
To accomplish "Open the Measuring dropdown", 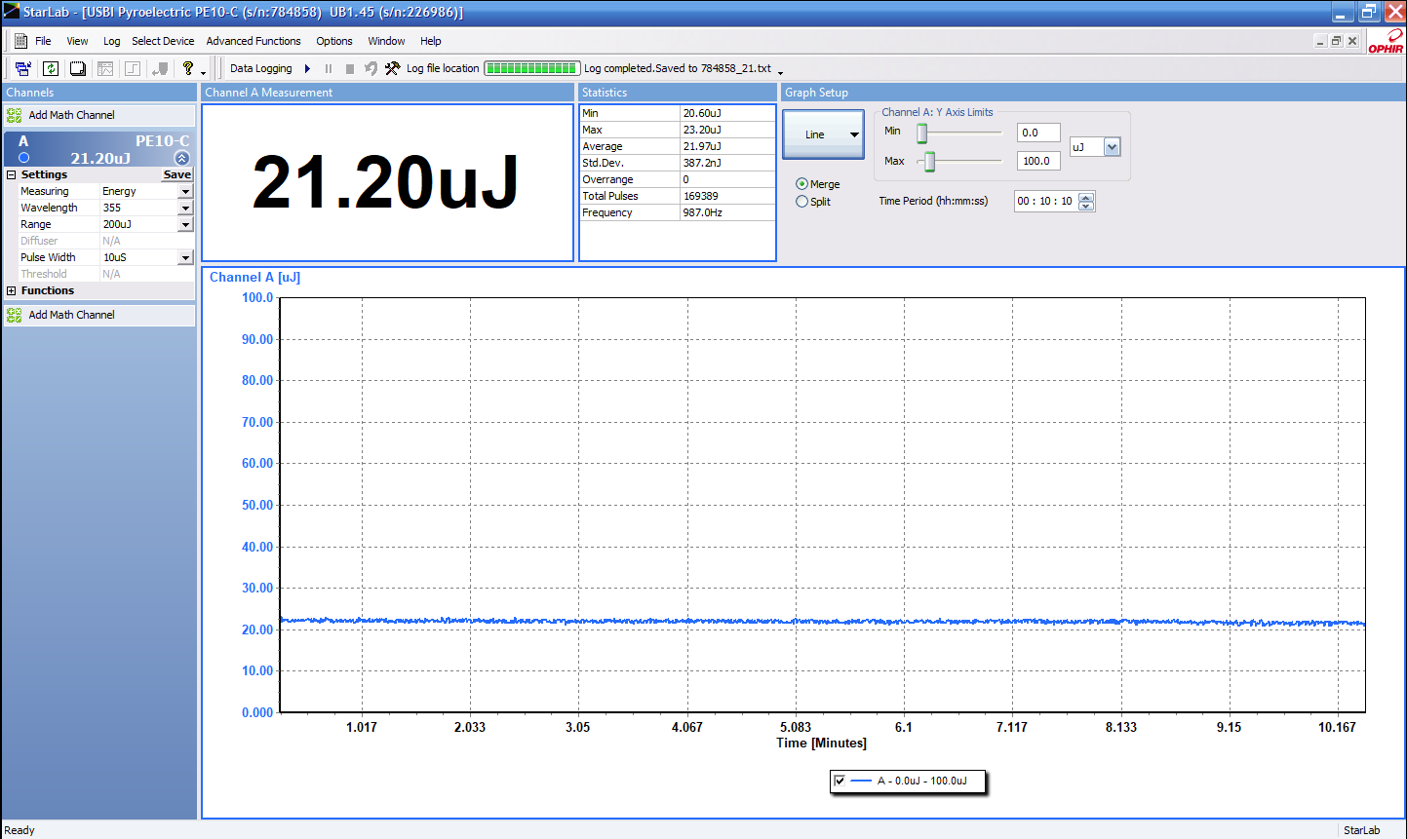I will 185,192.
